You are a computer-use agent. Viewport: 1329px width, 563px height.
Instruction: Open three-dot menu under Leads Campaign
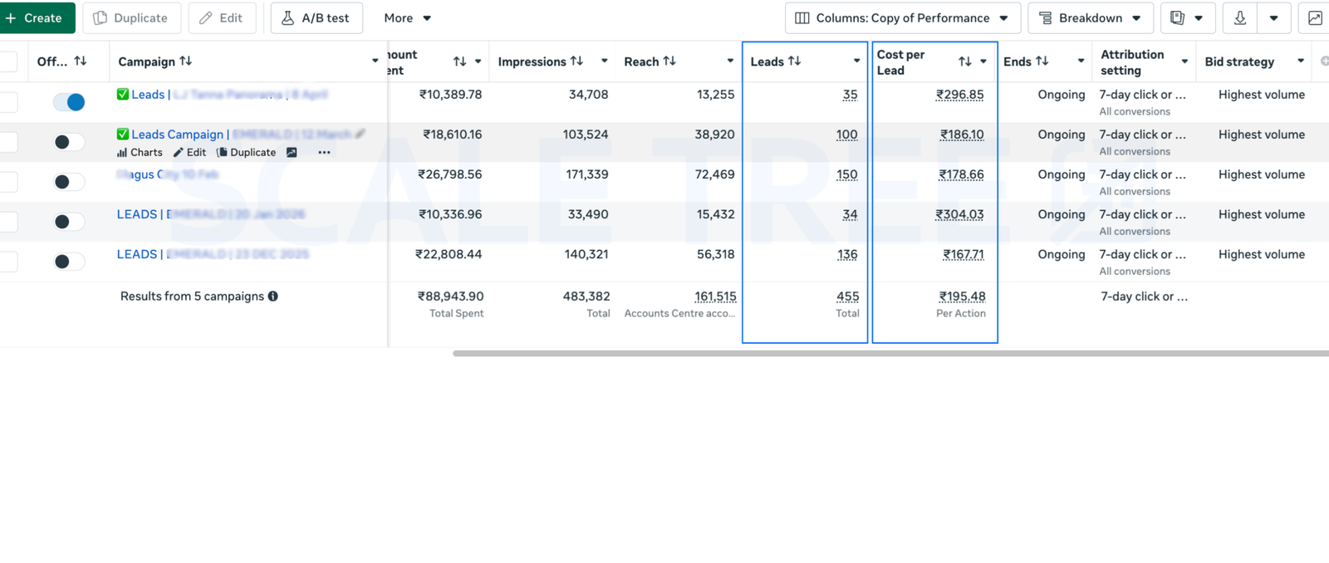click(324, 153)
